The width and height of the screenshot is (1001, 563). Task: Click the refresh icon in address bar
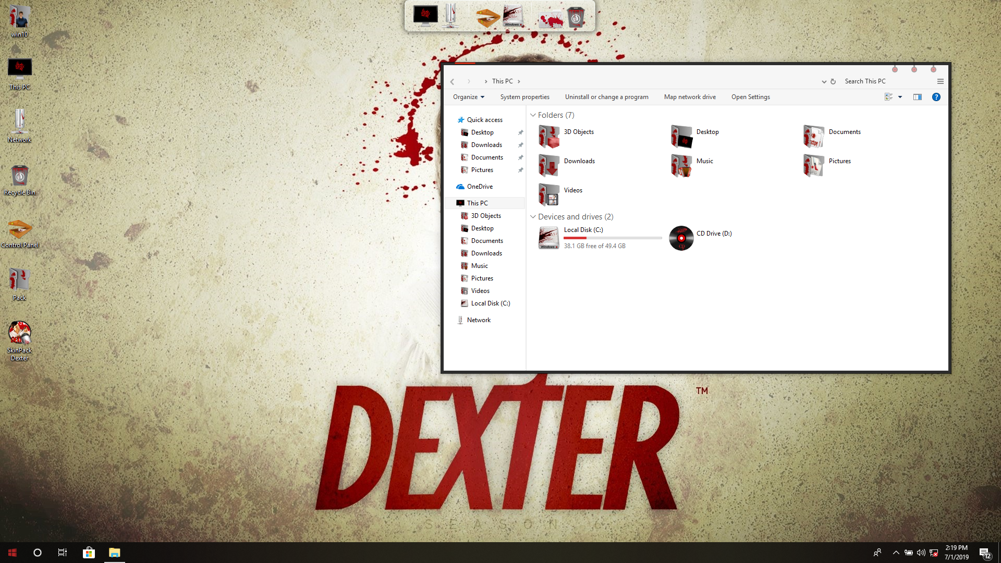coord(833,81)
